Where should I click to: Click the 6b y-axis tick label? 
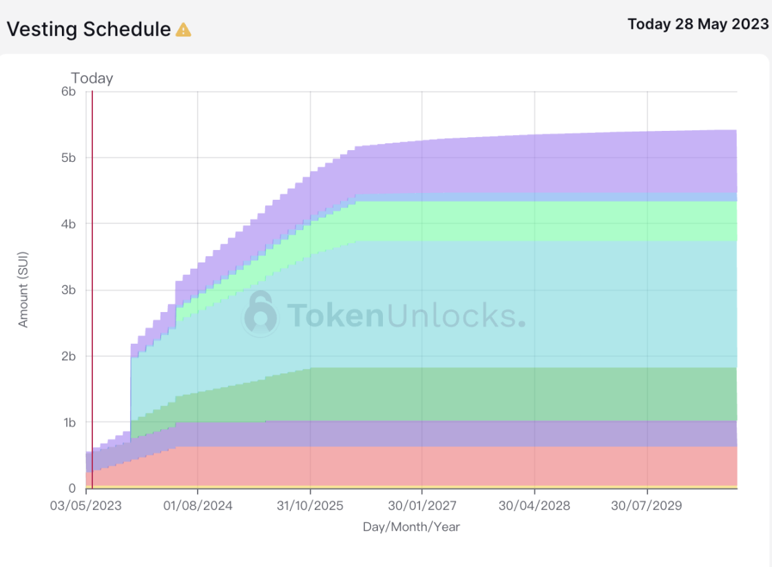click(x=67, y=92)
